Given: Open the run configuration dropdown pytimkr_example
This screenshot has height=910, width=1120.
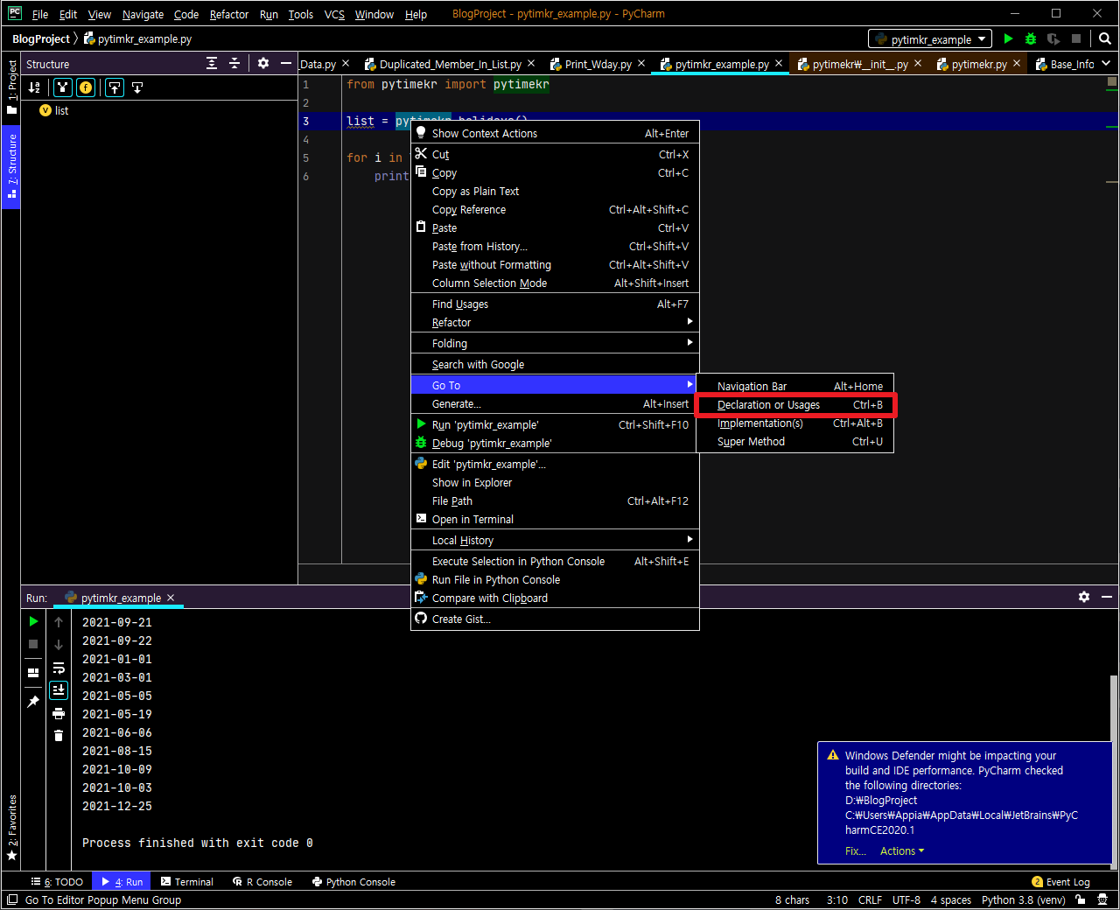Looking at the screenshot, I should [x=930, y=39].
